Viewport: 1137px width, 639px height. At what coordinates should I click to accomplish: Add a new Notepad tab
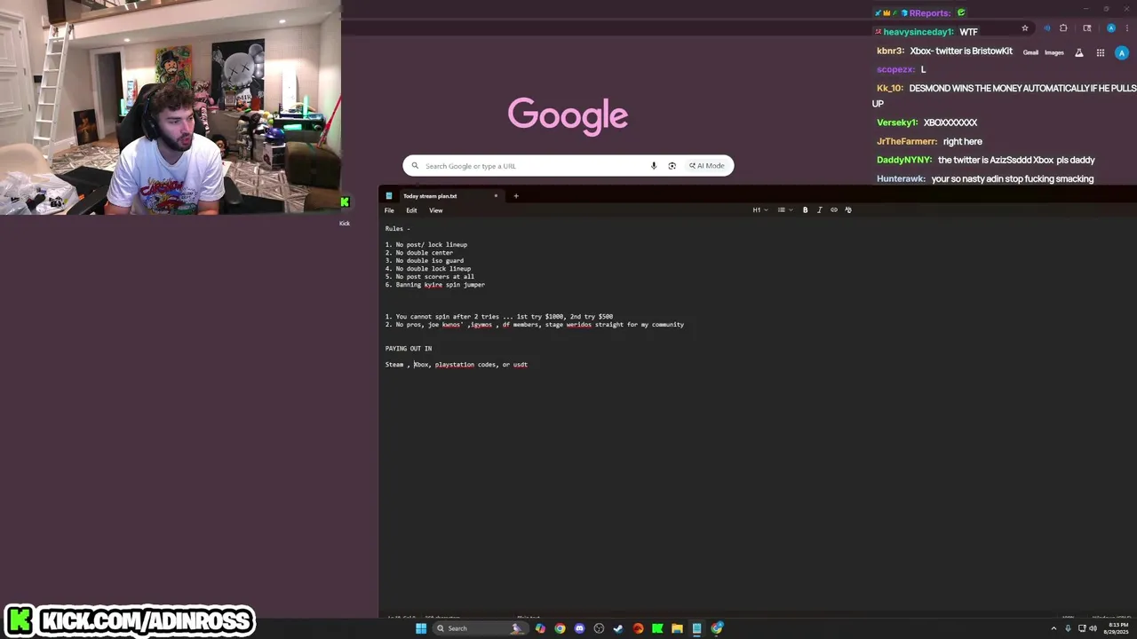[516, 196]
